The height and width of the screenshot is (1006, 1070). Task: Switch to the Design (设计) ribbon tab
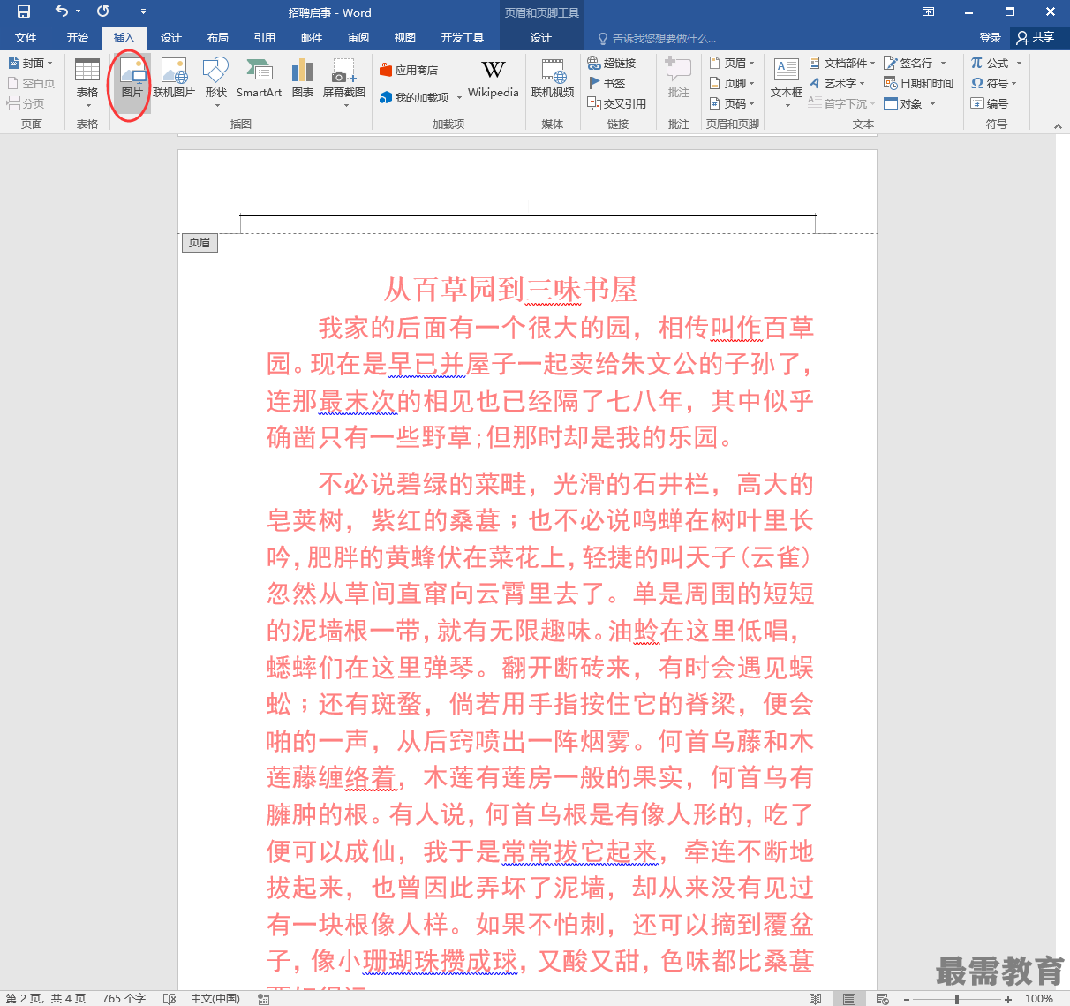(x=171, y=38)
